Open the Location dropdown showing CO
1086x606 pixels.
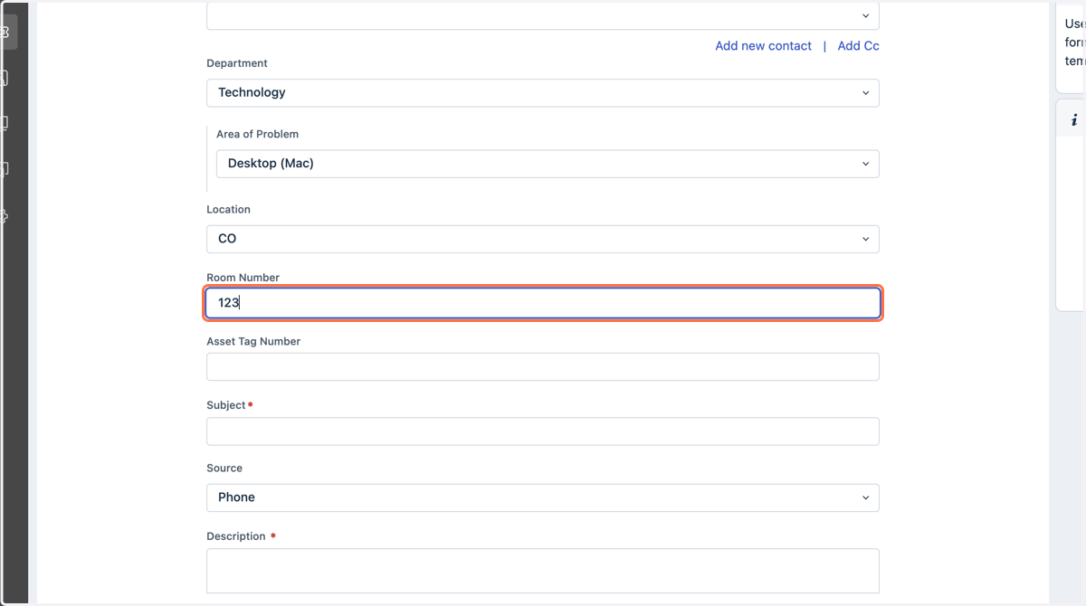click(543, 239)
